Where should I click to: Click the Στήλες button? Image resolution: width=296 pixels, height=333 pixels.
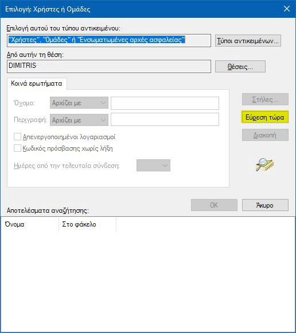pos(265,99)
